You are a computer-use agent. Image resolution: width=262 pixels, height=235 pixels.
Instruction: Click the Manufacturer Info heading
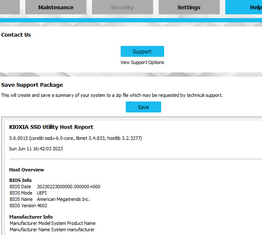pyautogui.click(x=31, y=217)
